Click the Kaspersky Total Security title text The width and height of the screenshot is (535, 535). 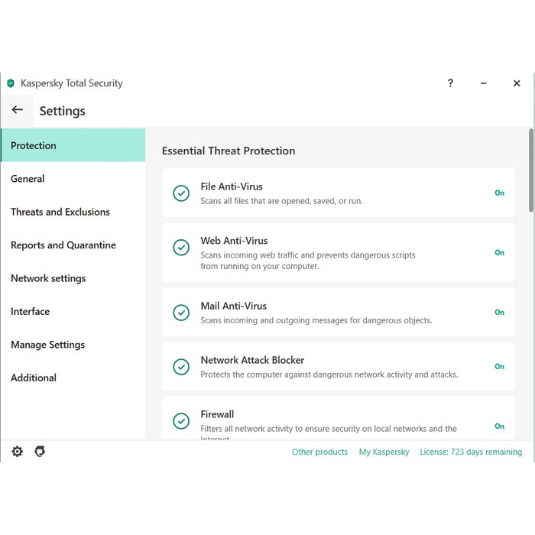point(71,83)
